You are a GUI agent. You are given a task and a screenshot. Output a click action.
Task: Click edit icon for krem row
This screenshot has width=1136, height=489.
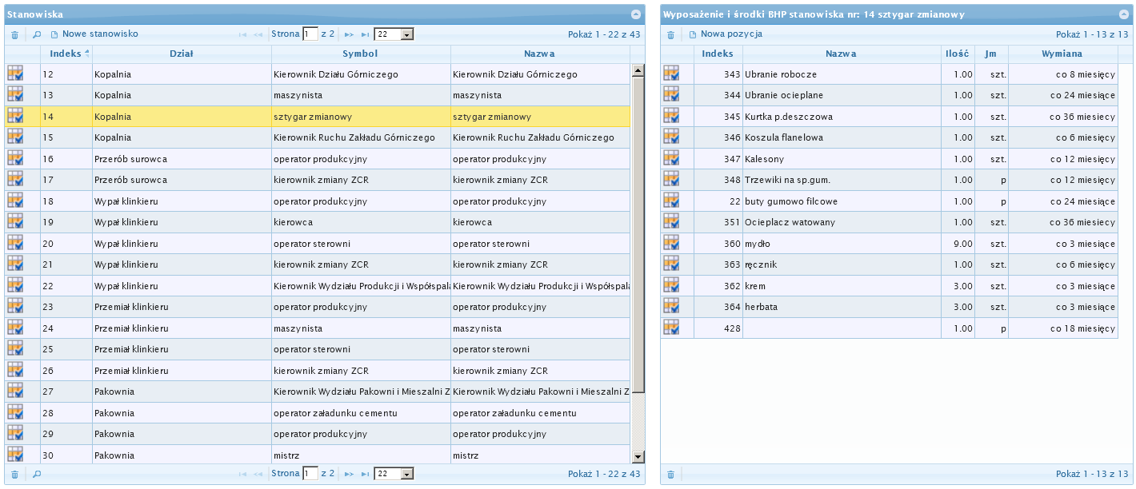click(x=671, y=285)
